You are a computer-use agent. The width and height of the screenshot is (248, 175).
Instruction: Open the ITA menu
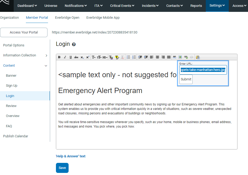point(98,6)
